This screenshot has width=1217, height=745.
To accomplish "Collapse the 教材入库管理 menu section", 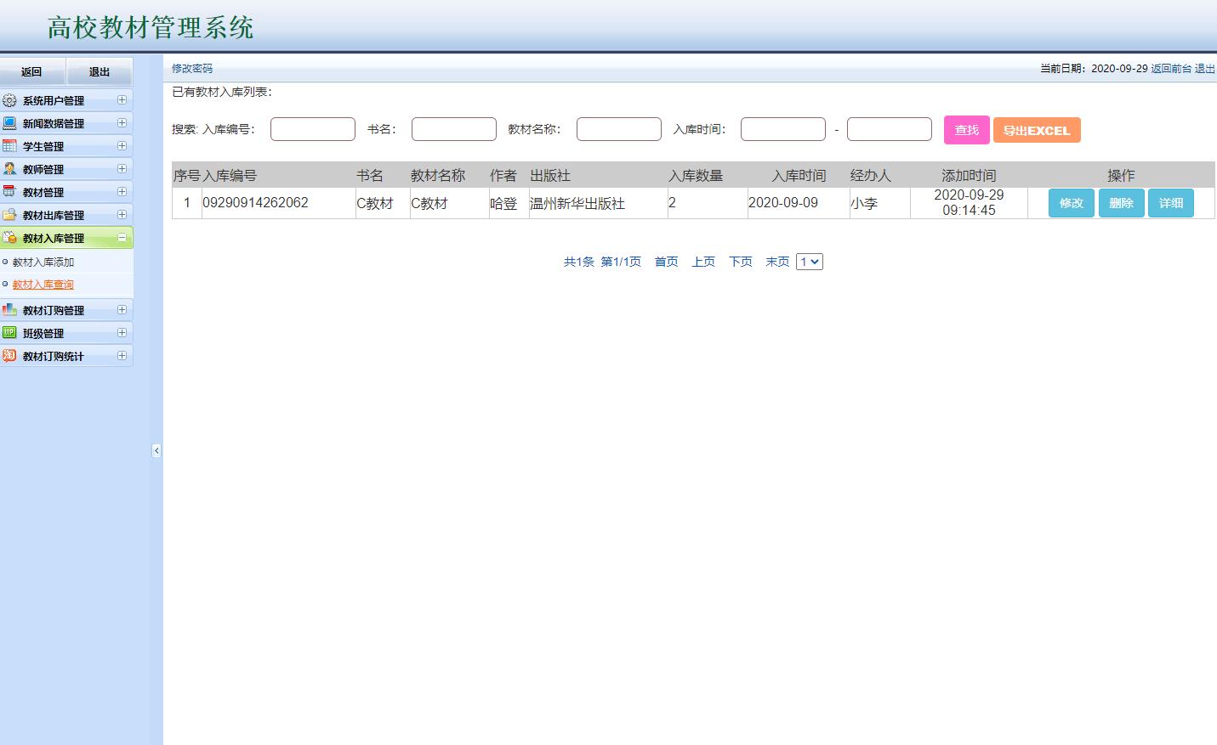I will click(x=124, y=237).
